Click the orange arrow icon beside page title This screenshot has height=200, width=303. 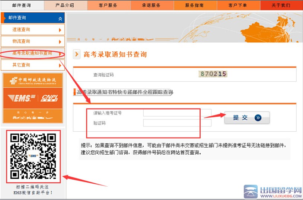click(77, 55)
